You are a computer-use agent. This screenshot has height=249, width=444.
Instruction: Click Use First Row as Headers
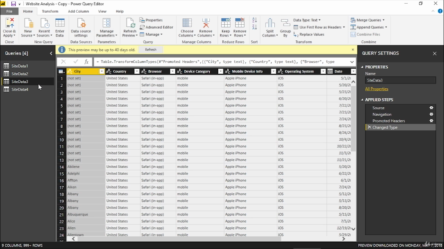(x=319, y=27)
